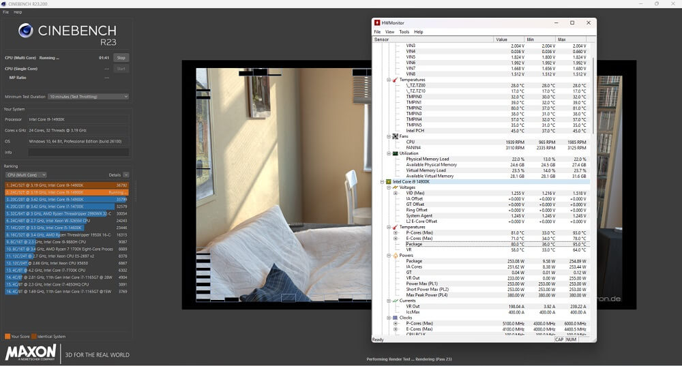Open the Tools menu in HWMonitor
This screenshot has width=682, height=366.
(x=404, y=32)
